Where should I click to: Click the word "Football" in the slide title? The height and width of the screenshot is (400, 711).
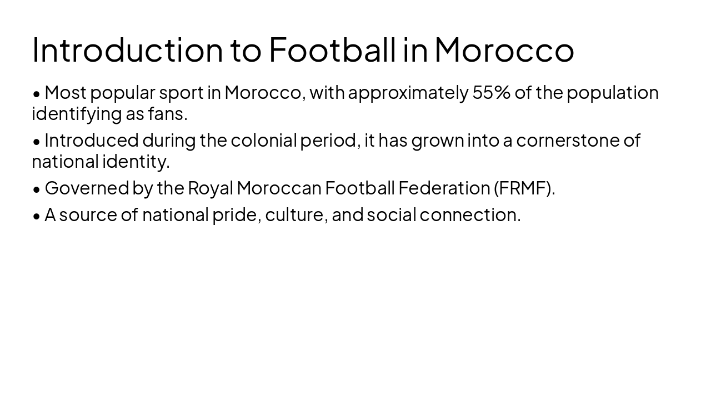pos(332,49)
